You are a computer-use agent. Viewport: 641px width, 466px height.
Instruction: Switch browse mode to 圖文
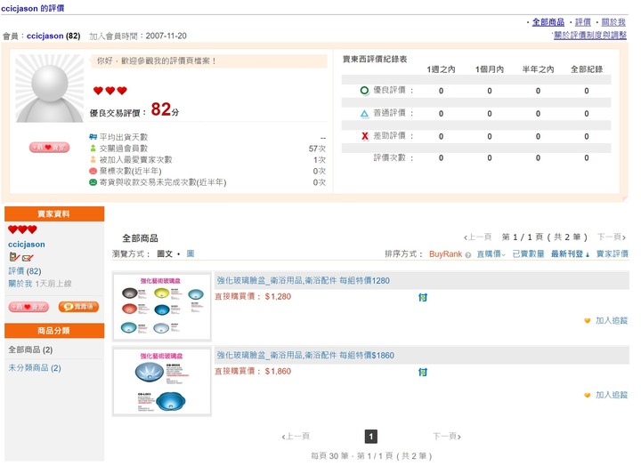[165, 253]
